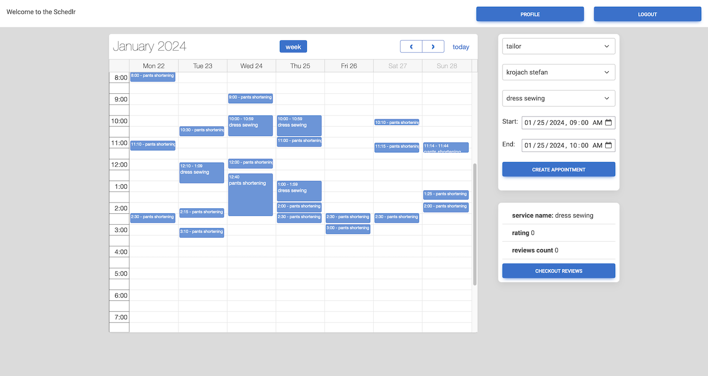708x376 pixels.
Task: Open the Profile page
Action: (x=530, y=14)
